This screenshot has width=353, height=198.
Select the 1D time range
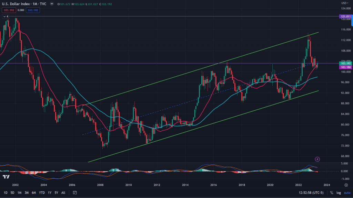click(x=5, y=193)
